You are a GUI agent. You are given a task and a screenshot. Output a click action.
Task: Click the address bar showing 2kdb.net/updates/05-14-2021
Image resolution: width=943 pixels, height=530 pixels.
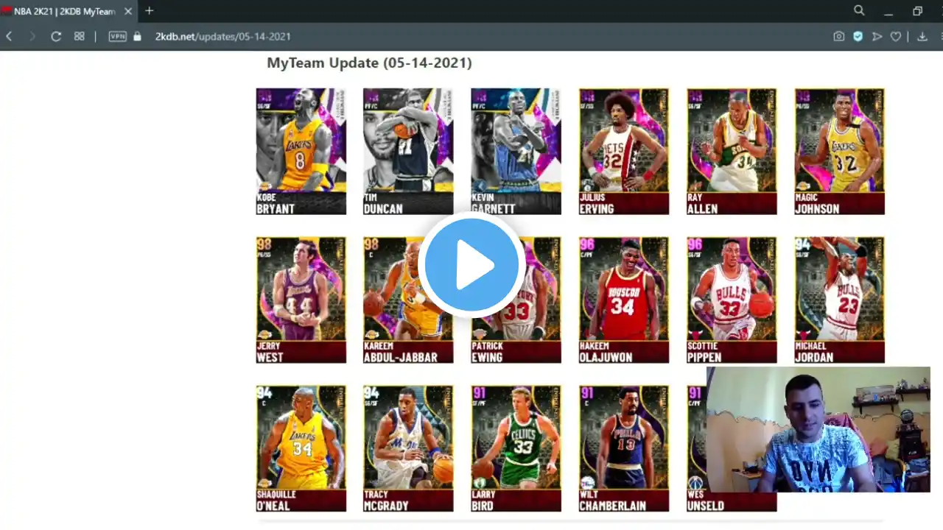[222, 36]
